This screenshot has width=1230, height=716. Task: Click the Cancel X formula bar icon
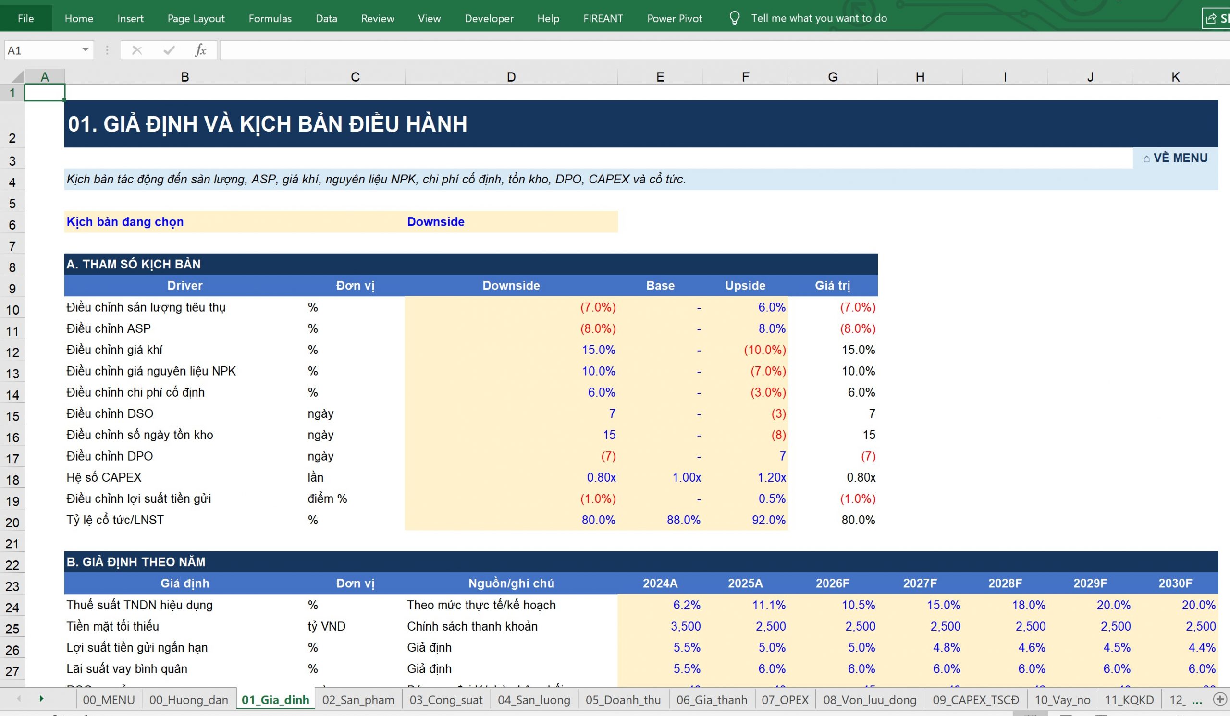[136, 50]
